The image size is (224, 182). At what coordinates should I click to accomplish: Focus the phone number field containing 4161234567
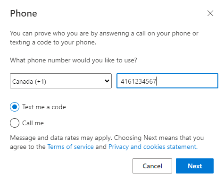pyautogui.click(x=167, y=81)
